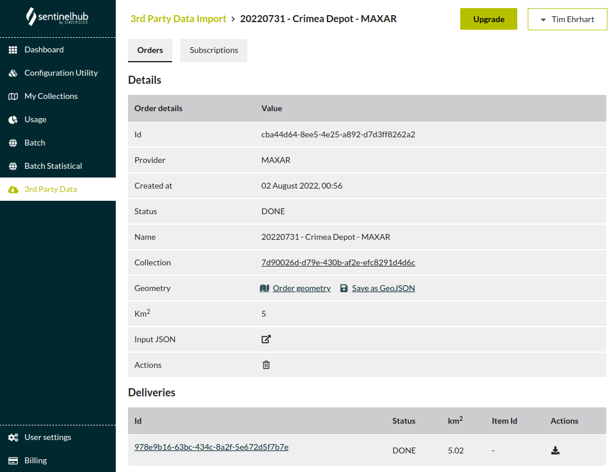This screenshot has height=472, width=615.
Task: Click the Name value 20220731 - Crimea Depot - MAXAR
Action: click(x=326, y=237)
